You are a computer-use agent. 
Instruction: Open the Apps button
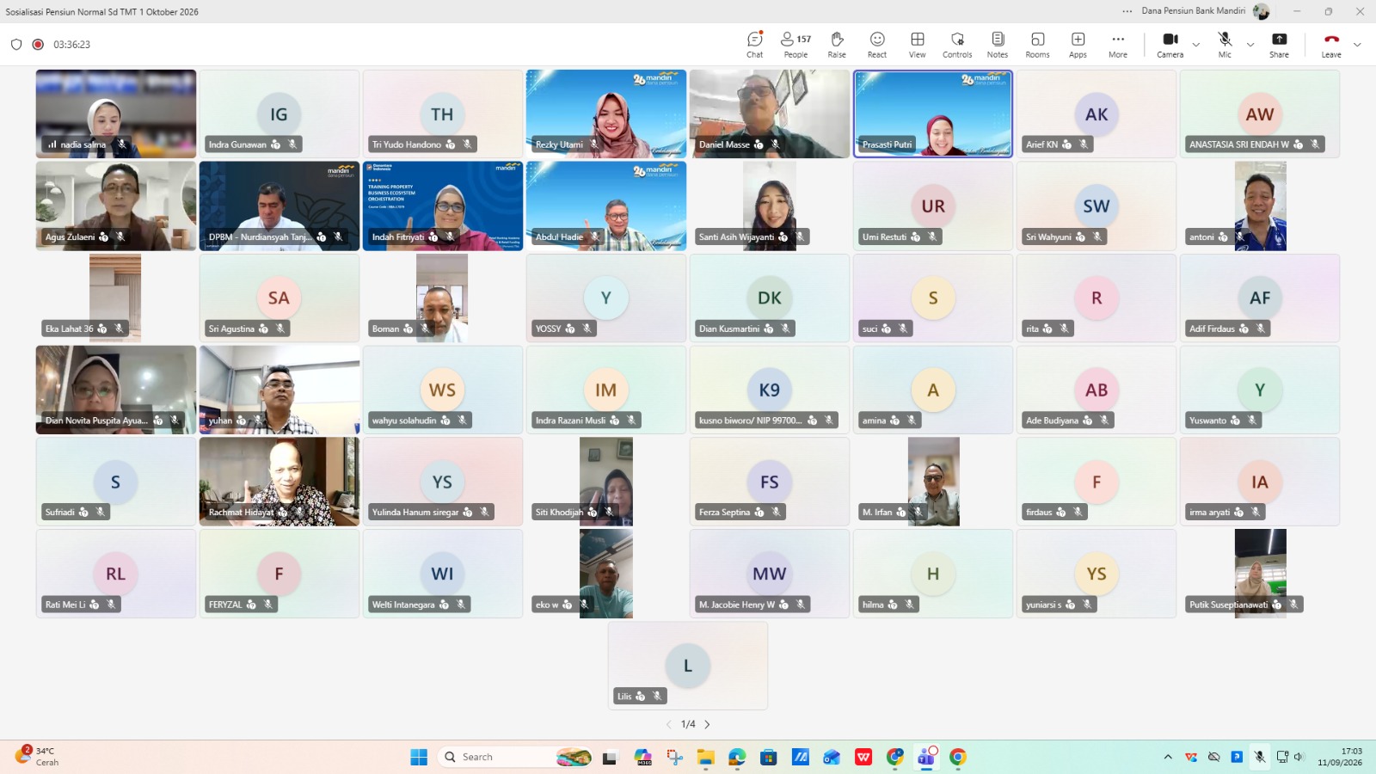pos(1078,45)
